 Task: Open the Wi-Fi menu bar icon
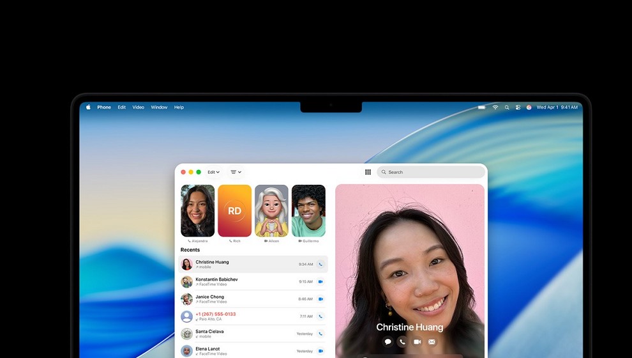click(495, 107)
